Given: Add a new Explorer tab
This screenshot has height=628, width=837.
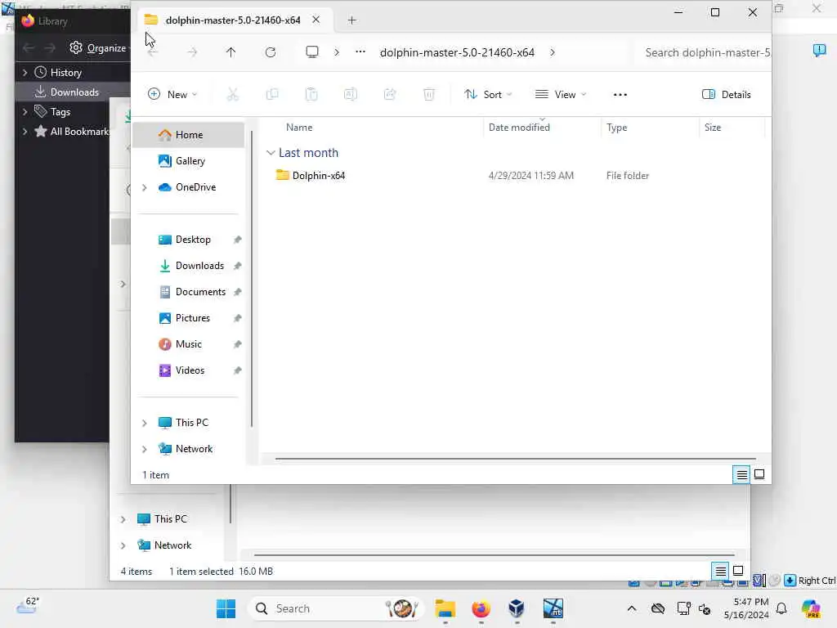Looking at the screenshot, I should click(x=351, y=20).
